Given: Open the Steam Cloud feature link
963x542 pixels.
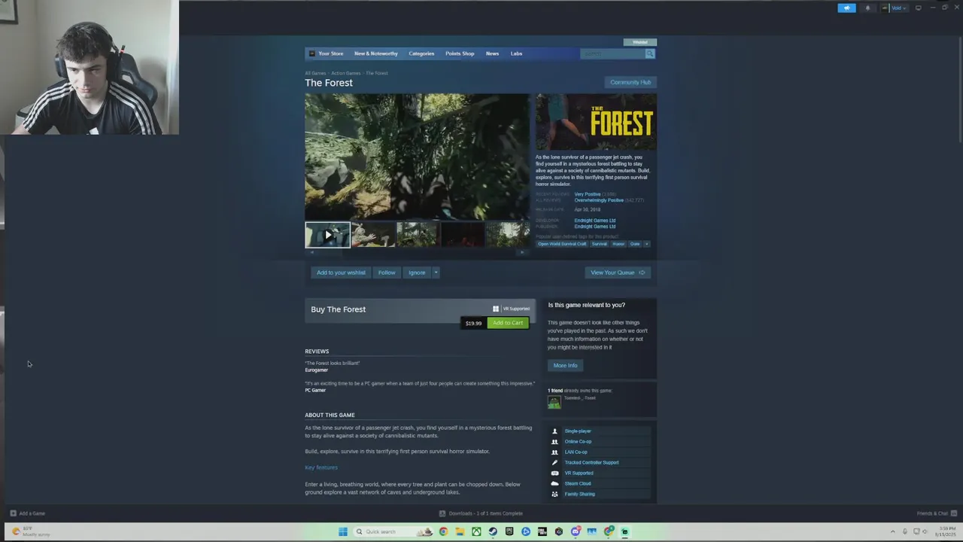Looking at the screenshot, I should click(x=578, y=484).
